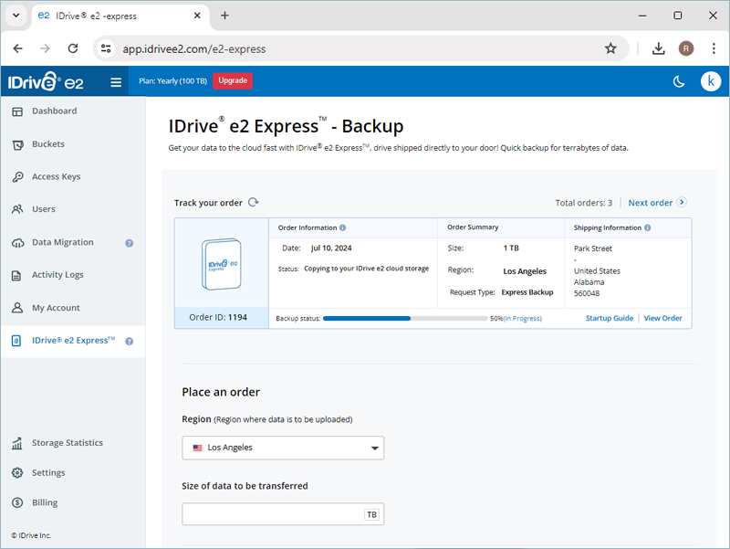Viewport: 730px width, 549px height.
Task: Click the Chrome profile avatar R
Action: pos(686,48)
